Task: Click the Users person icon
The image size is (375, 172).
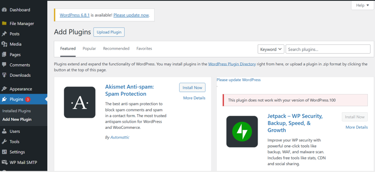Action: tap(4, 131)
